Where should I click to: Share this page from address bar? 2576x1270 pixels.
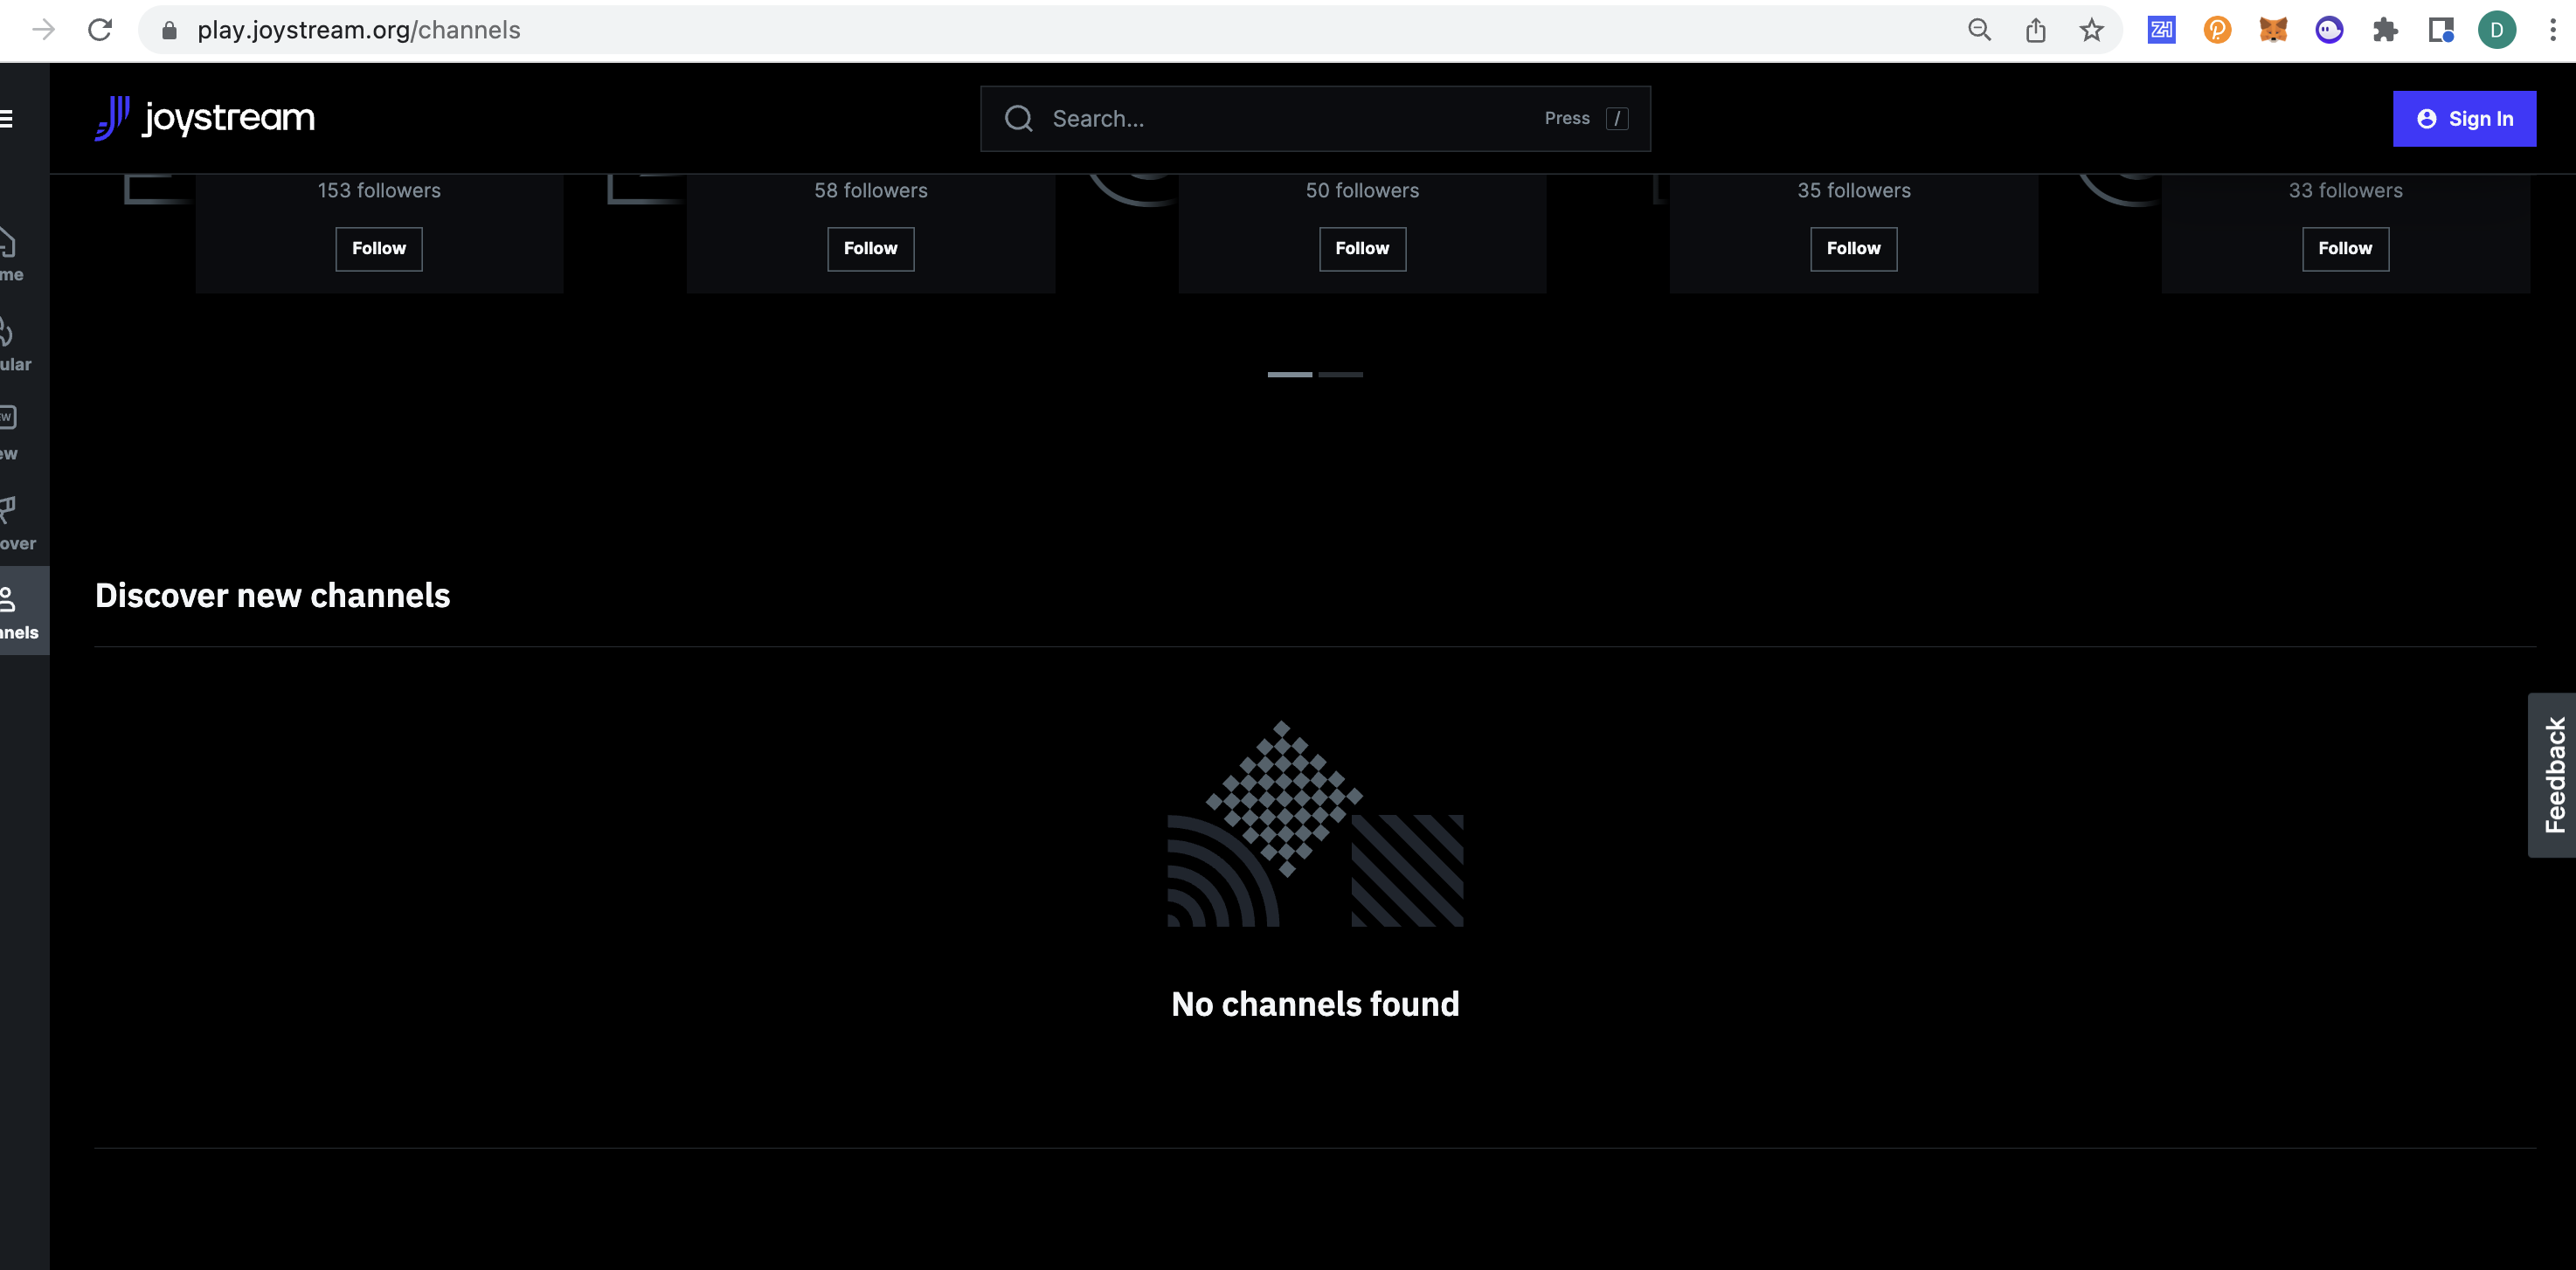2035,30
